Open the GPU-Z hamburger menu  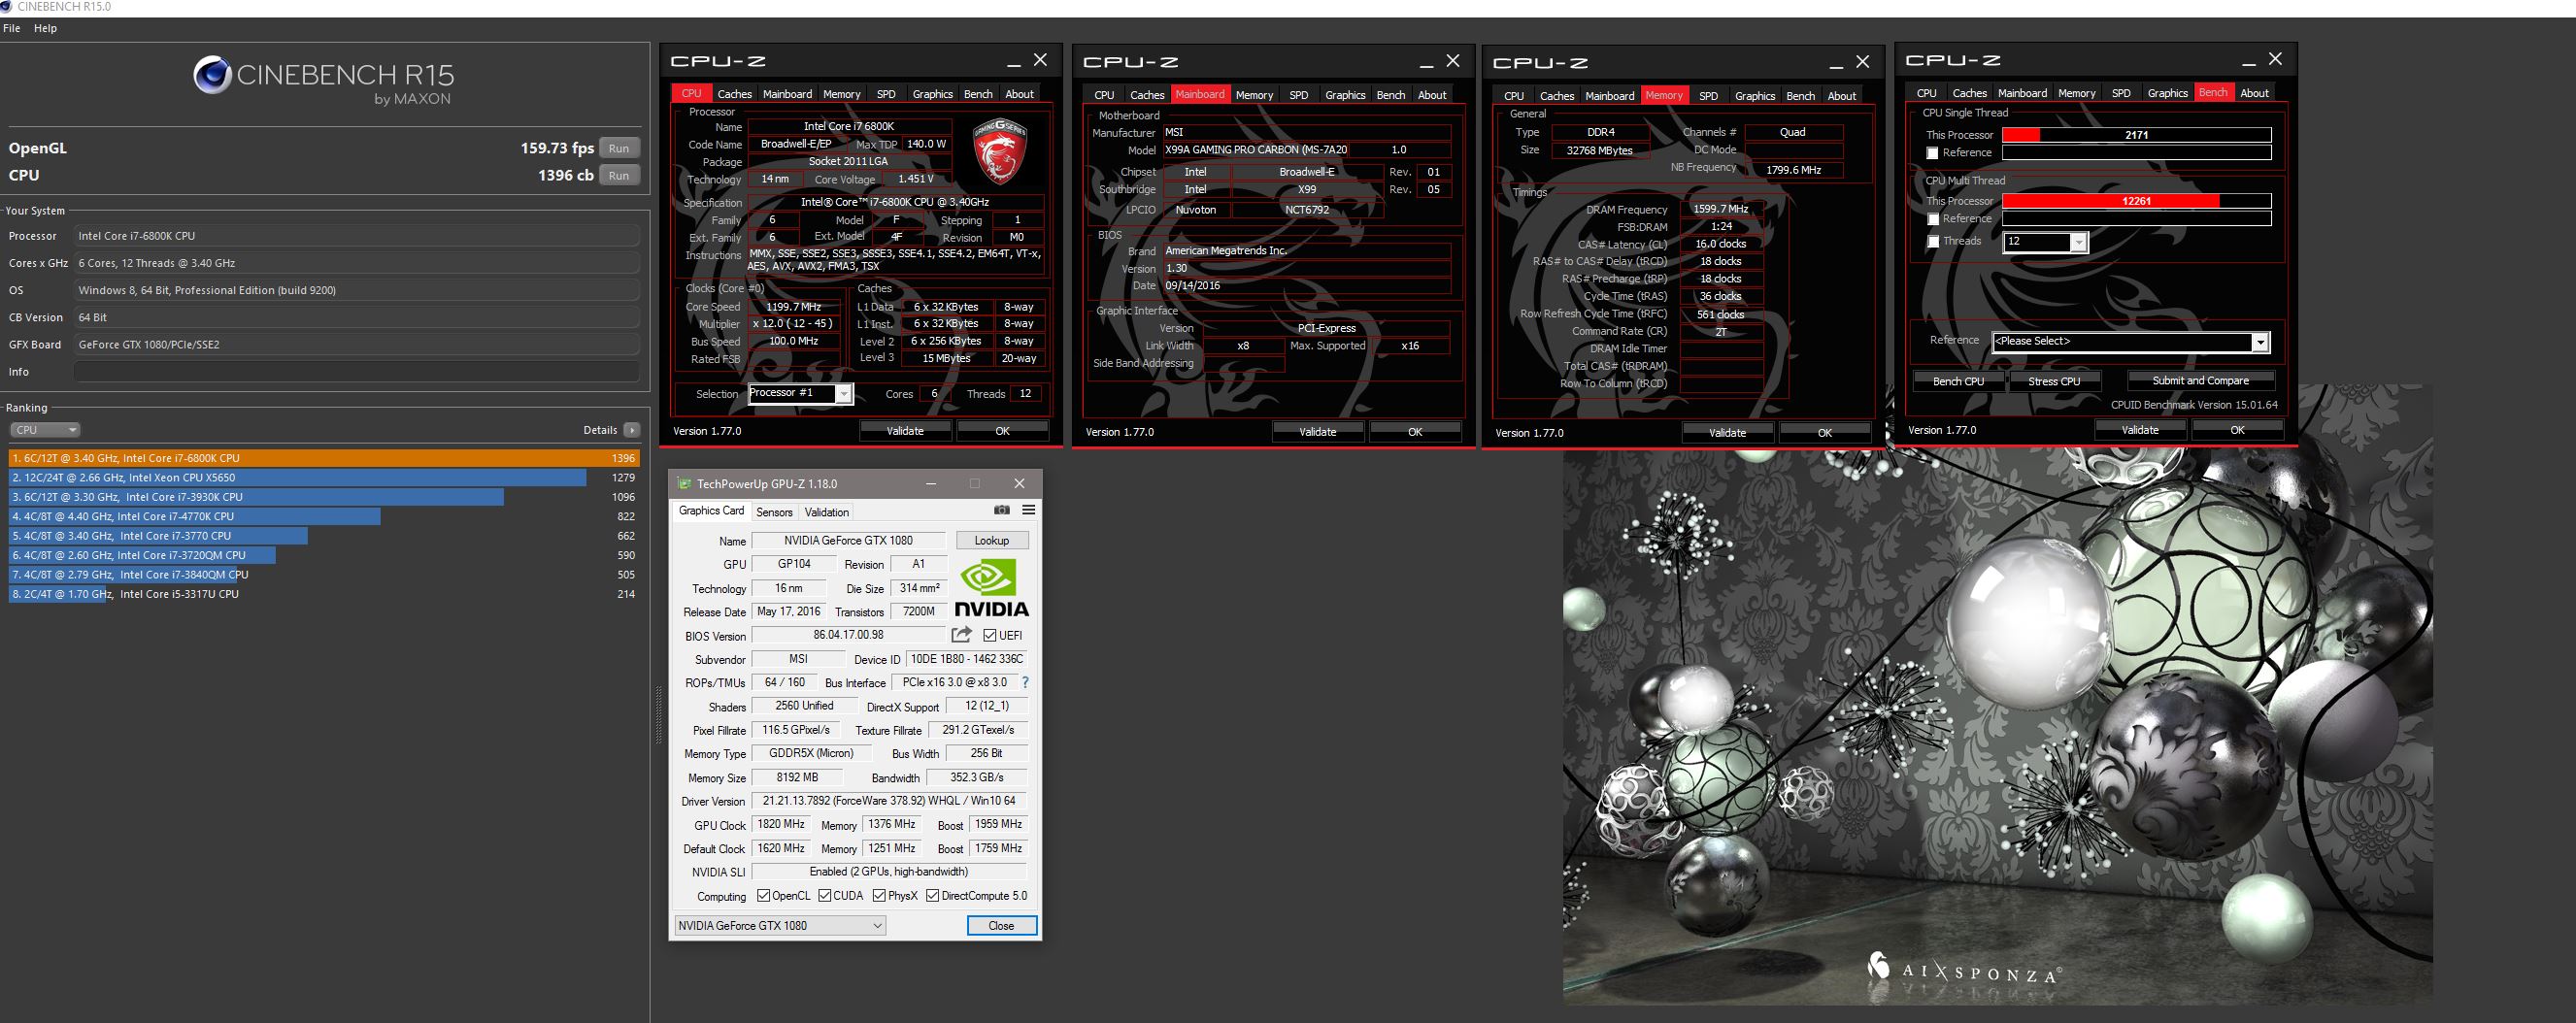click(x=1028, y=510)
